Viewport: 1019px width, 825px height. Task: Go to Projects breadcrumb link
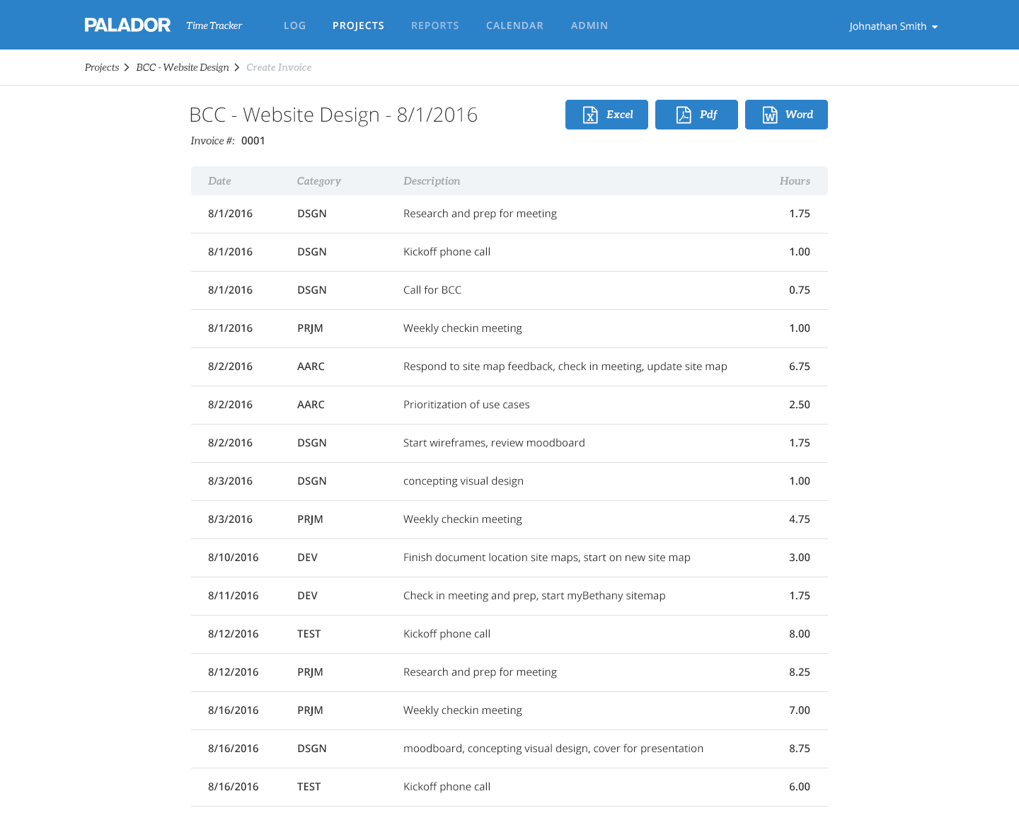click(102, 67)
